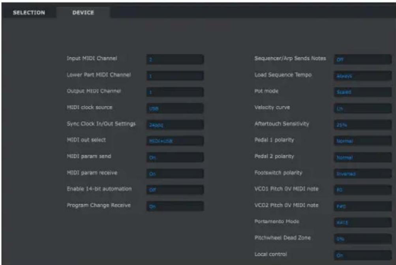Switch to the SELECTION tab
396x265 pixels.
coord(29,13)
